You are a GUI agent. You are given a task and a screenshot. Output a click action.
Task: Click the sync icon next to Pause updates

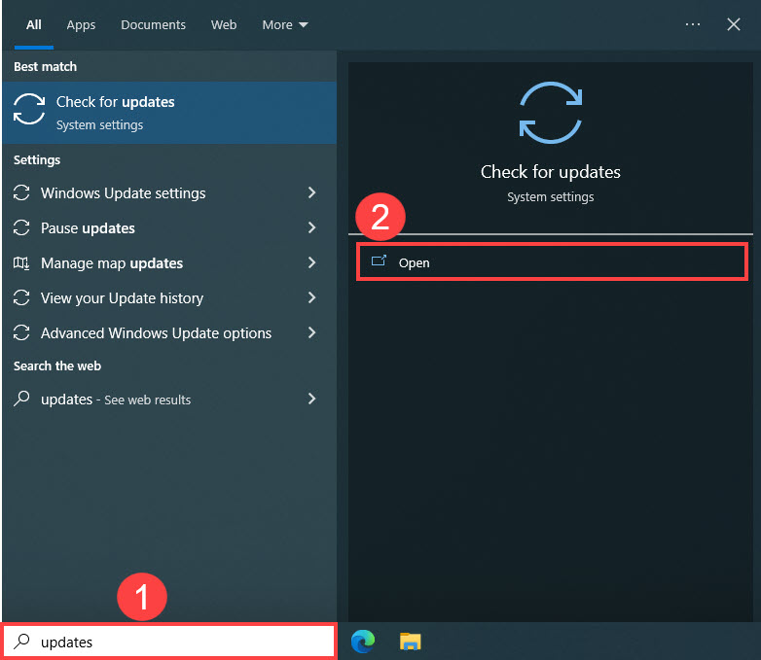point(21,227)
